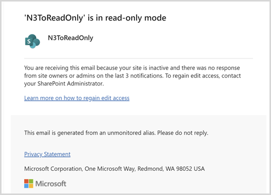Click the 'Please do not reply' sentence
Viewport: 271px width, 195px height.
pyautogui.click(x=183, y=133)
